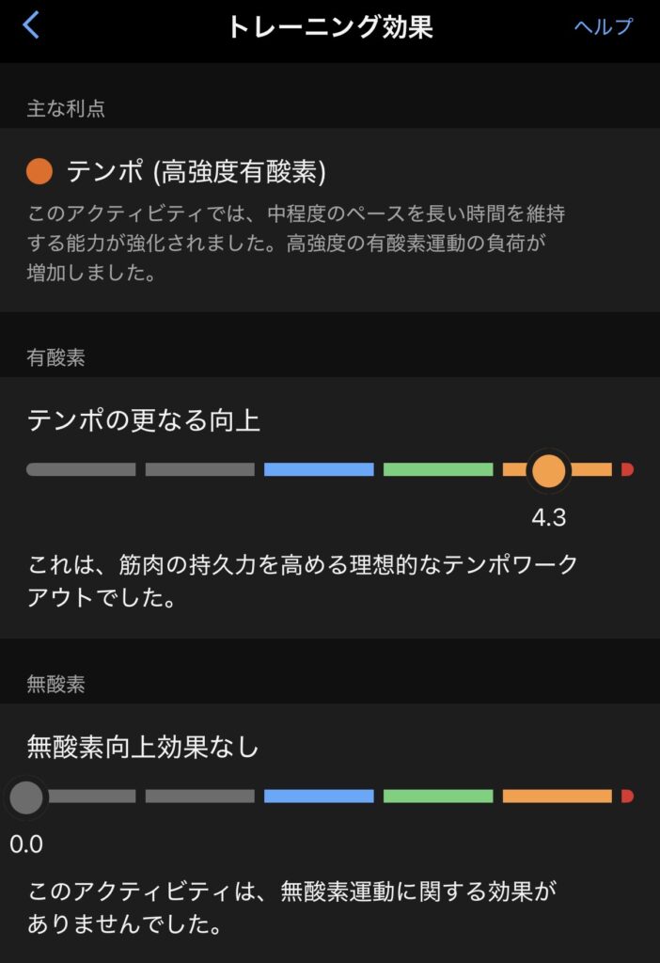This screenshot has height=963, width=660.
Task: Tap the orange テンポ indicator dot
Action: tap(39, 171)
